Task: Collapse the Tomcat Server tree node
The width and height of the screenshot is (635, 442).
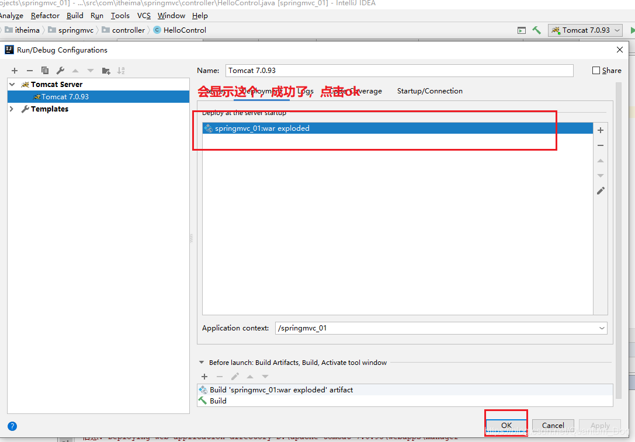Action: click(x=12, y=85)
